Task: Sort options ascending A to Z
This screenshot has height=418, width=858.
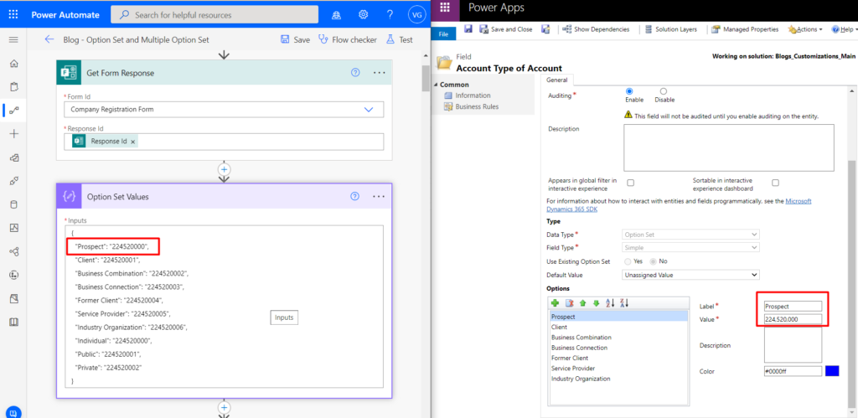Action: click(x=611, y=303)
